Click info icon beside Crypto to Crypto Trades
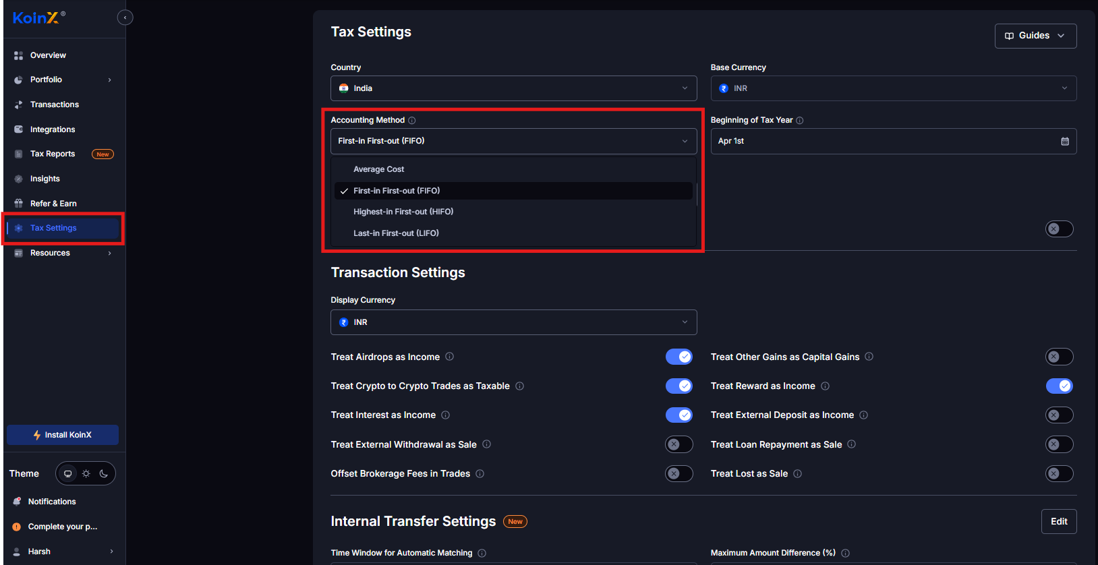Image resolution: width=1098 pixels, height=565 pixels. click(x=520, y=386)
